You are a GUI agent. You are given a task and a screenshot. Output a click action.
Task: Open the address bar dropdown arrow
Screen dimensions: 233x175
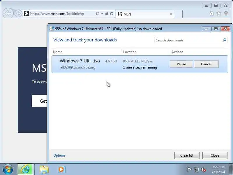pyautogui.click(x=102, y=13)
